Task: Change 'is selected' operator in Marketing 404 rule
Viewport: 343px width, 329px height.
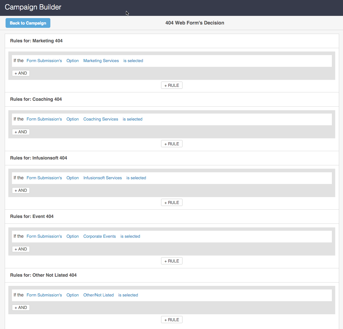Action: [133, 61]
